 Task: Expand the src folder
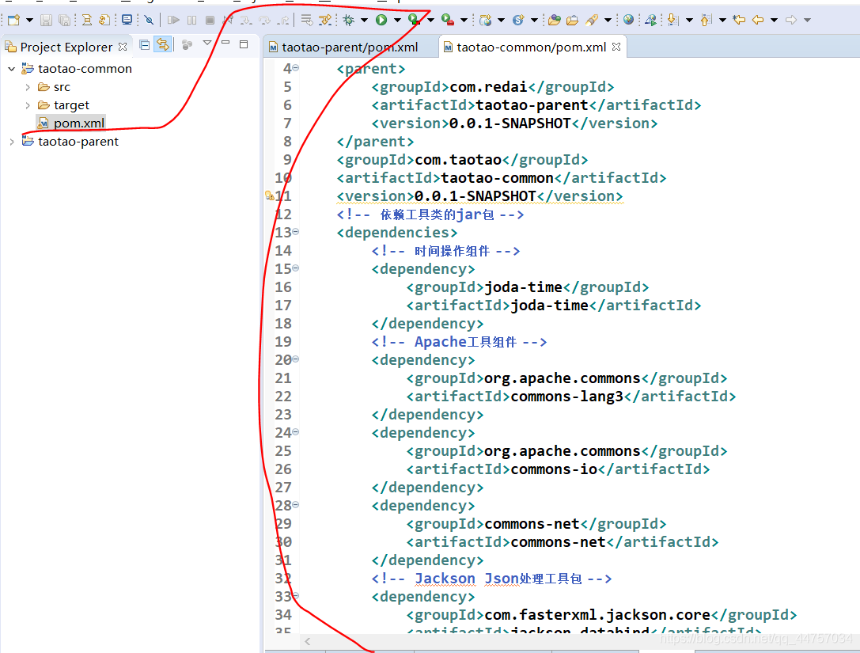point(28,87)
